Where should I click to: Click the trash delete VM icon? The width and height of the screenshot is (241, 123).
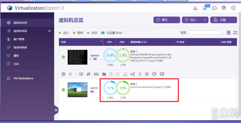(140, 74)
